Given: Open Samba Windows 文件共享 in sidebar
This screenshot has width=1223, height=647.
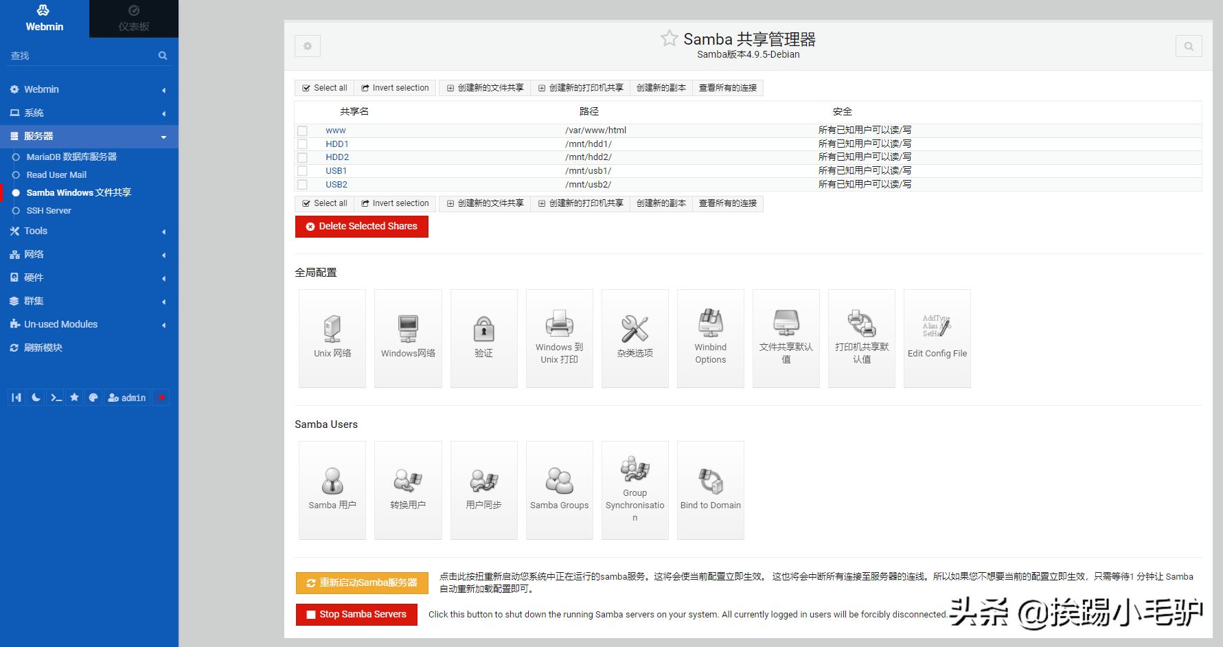Looking at the screenshot, I should [78, 192].
